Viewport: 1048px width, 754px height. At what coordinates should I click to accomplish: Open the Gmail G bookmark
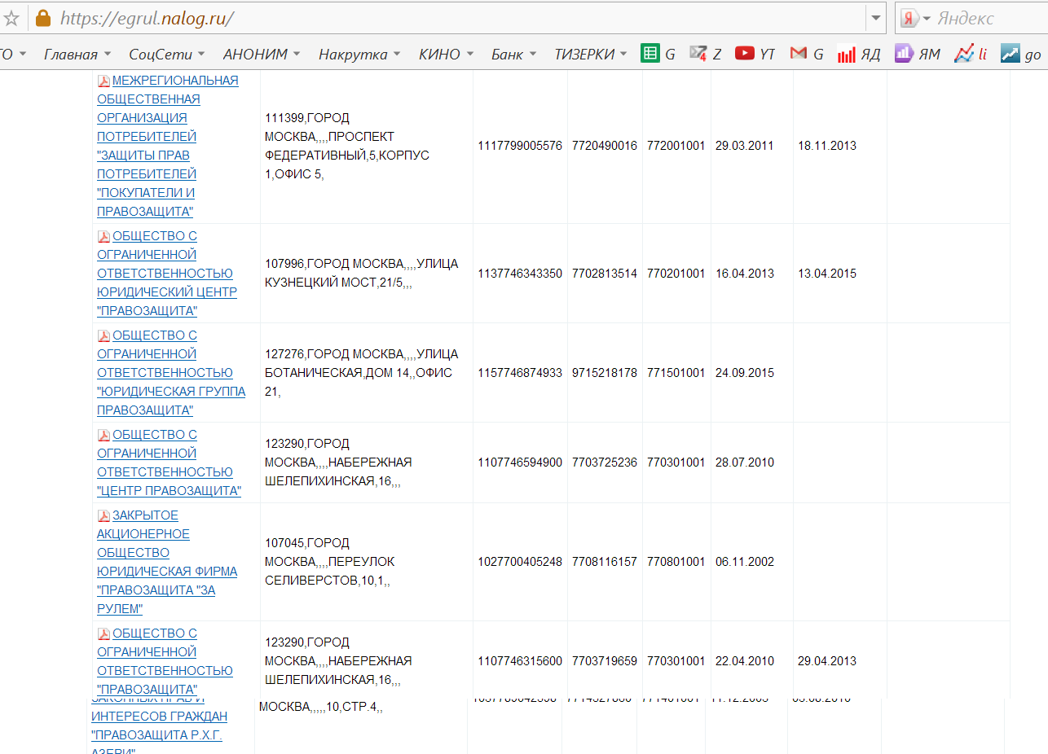click(x=807, y=54)
